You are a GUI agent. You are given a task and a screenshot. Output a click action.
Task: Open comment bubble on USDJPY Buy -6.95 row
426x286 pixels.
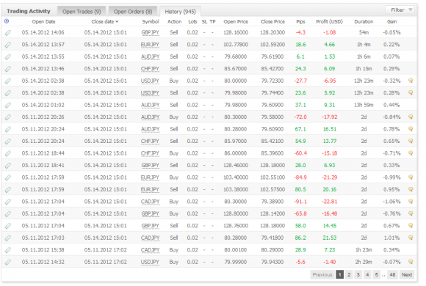411,81
